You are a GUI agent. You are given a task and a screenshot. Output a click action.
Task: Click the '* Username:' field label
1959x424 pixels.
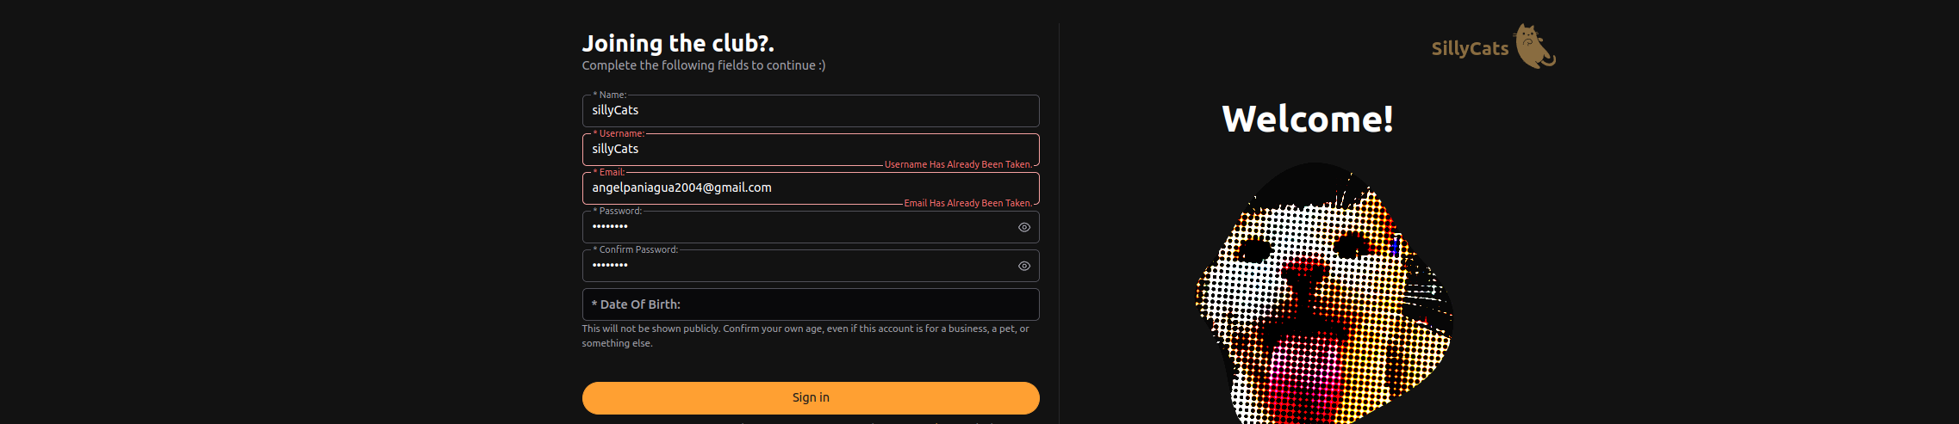click(x=619, y=133)
